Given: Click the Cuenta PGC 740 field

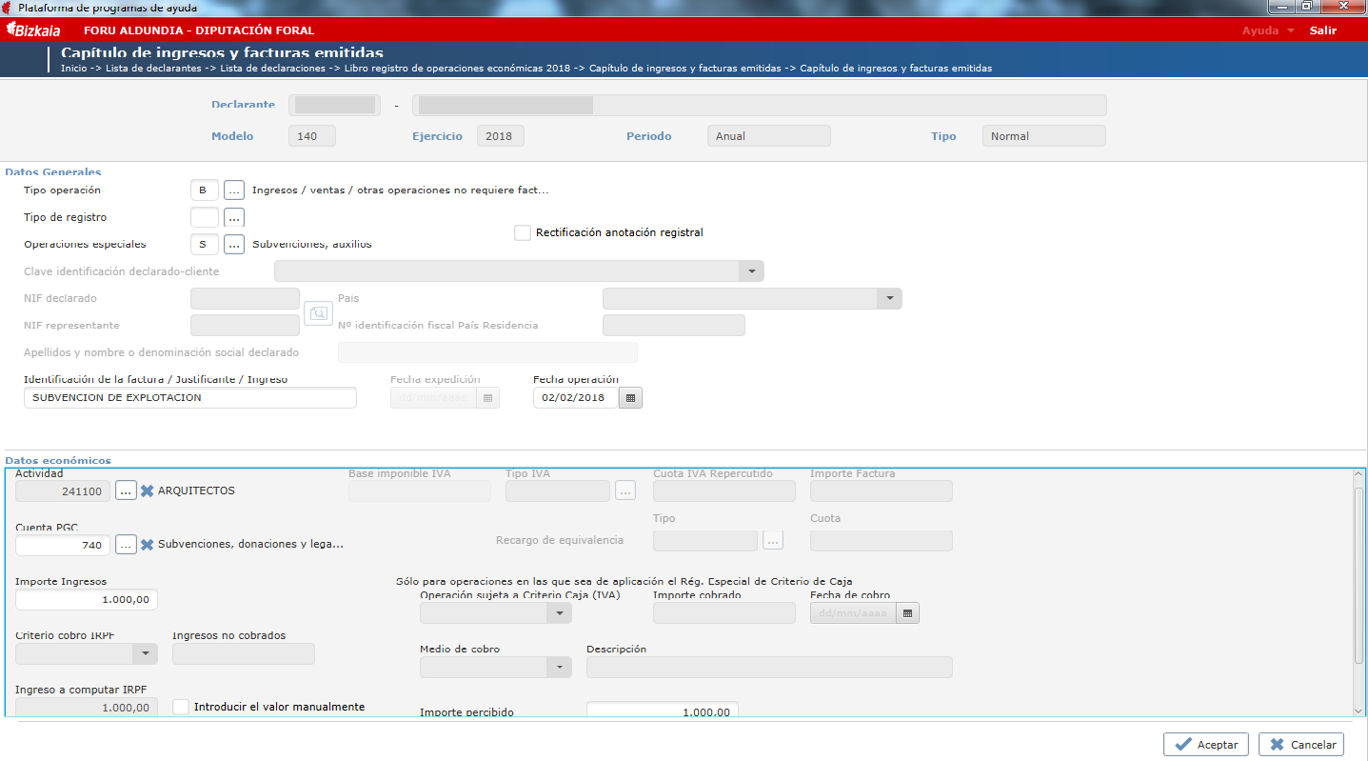Looking at the screenshot, I should [x=63, y=545].
